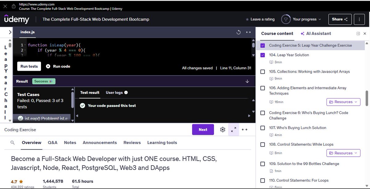Click the test result left scroll arrow
This screenshot has width=370, height=189.
click(77, 116)
